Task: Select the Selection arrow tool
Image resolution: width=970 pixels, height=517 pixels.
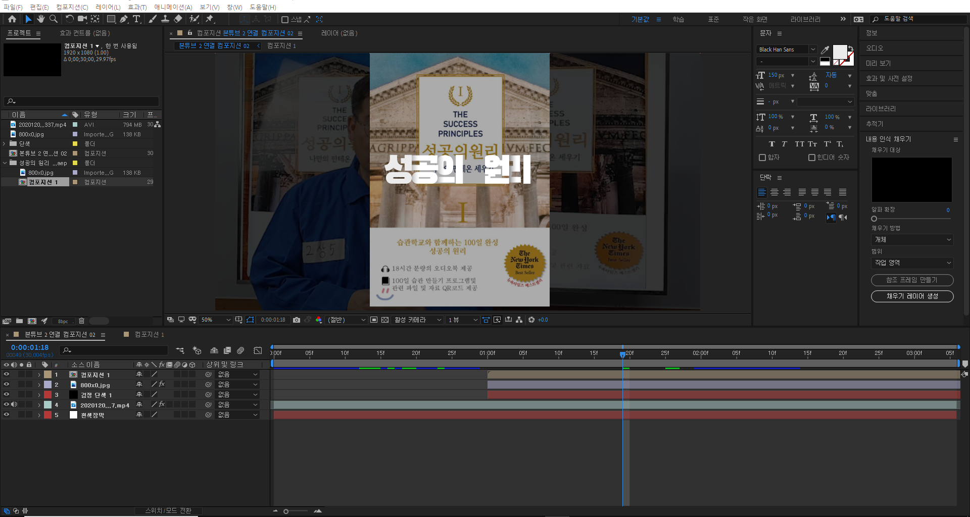Action: [x=28, y=19]
